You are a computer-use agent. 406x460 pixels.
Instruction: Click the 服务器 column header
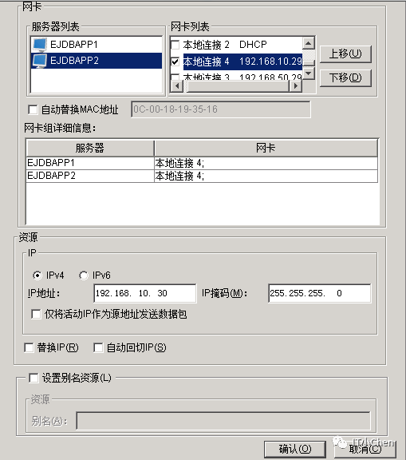[90, 148]
